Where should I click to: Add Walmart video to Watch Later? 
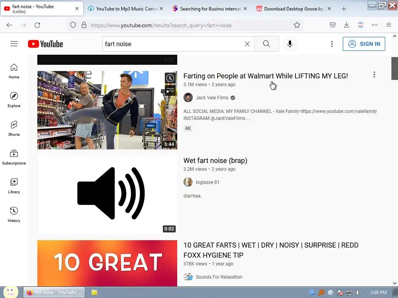coord(170,78)
